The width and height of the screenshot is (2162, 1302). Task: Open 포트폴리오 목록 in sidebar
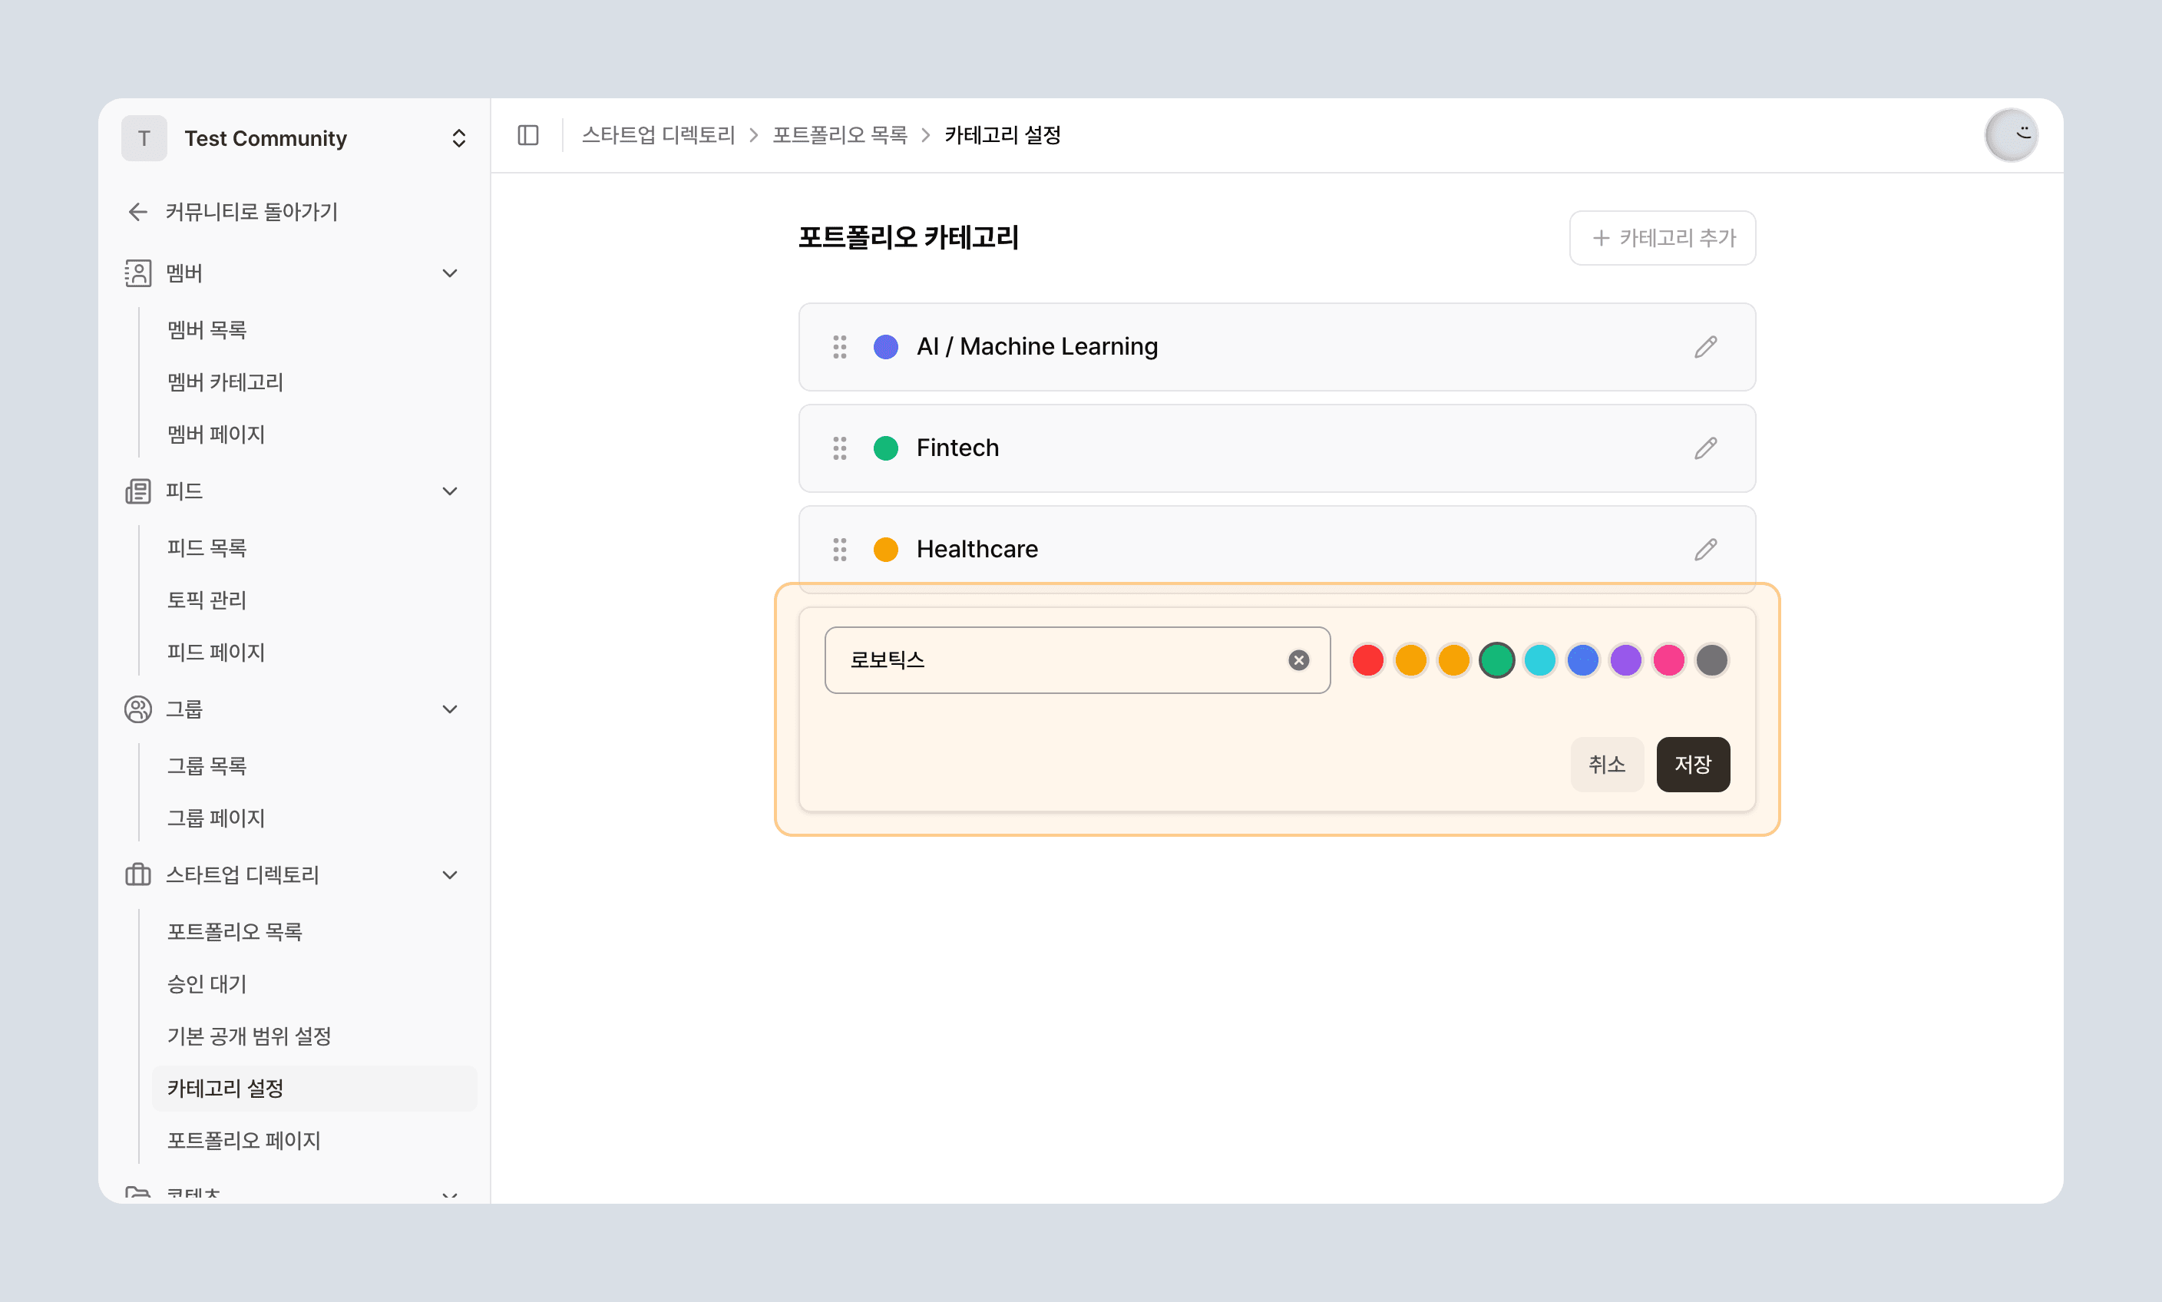(x=234, y=932)
